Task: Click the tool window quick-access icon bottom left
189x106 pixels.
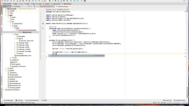Action: pos(2,103)
